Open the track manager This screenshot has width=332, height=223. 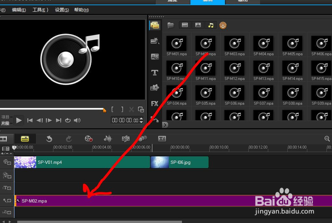click(x=6, y=148)
